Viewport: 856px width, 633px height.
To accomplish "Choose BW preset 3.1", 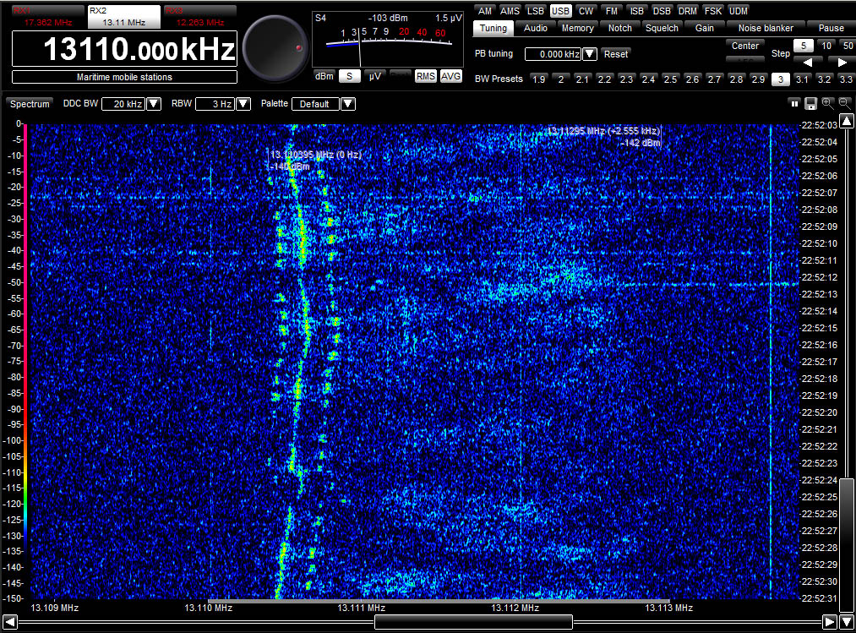I will (x=802, y=79).
